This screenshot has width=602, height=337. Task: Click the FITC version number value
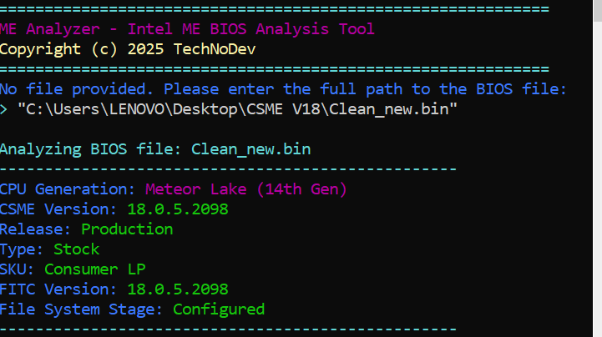point(178,289)
